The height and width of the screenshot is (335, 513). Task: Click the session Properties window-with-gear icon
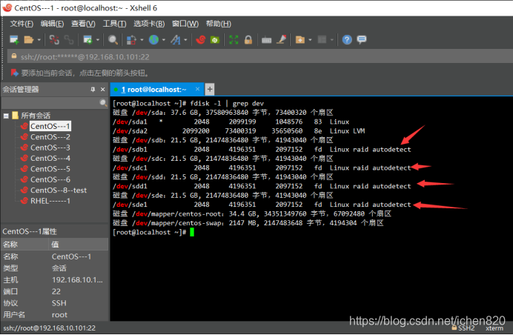pos(87,39)
